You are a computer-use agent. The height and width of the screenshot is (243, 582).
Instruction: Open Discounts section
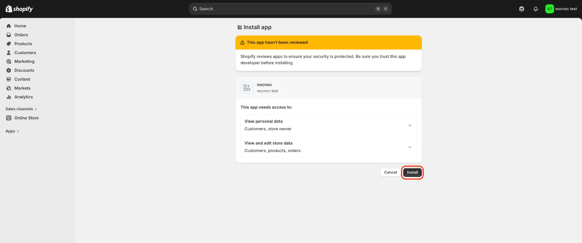[x=24, y=70]
